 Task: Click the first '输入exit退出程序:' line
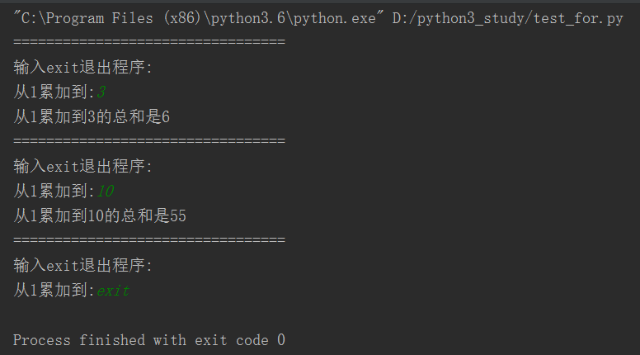(x=82, y=68)
